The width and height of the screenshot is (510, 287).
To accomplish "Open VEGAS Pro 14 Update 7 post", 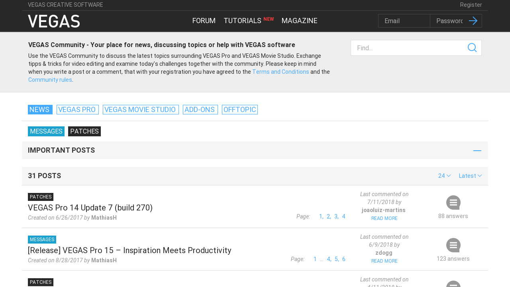I will [x=90, y=208].
